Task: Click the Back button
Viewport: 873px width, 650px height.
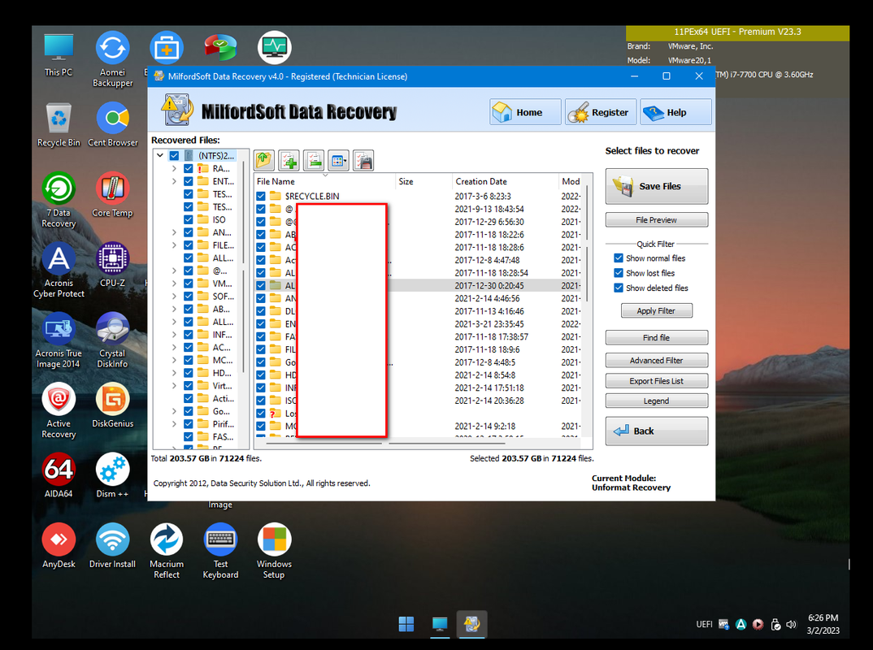Action: [x=657, y=431]
